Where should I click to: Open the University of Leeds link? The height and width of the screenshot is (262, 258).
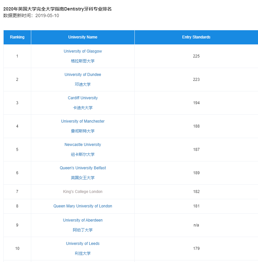[83, 244]
